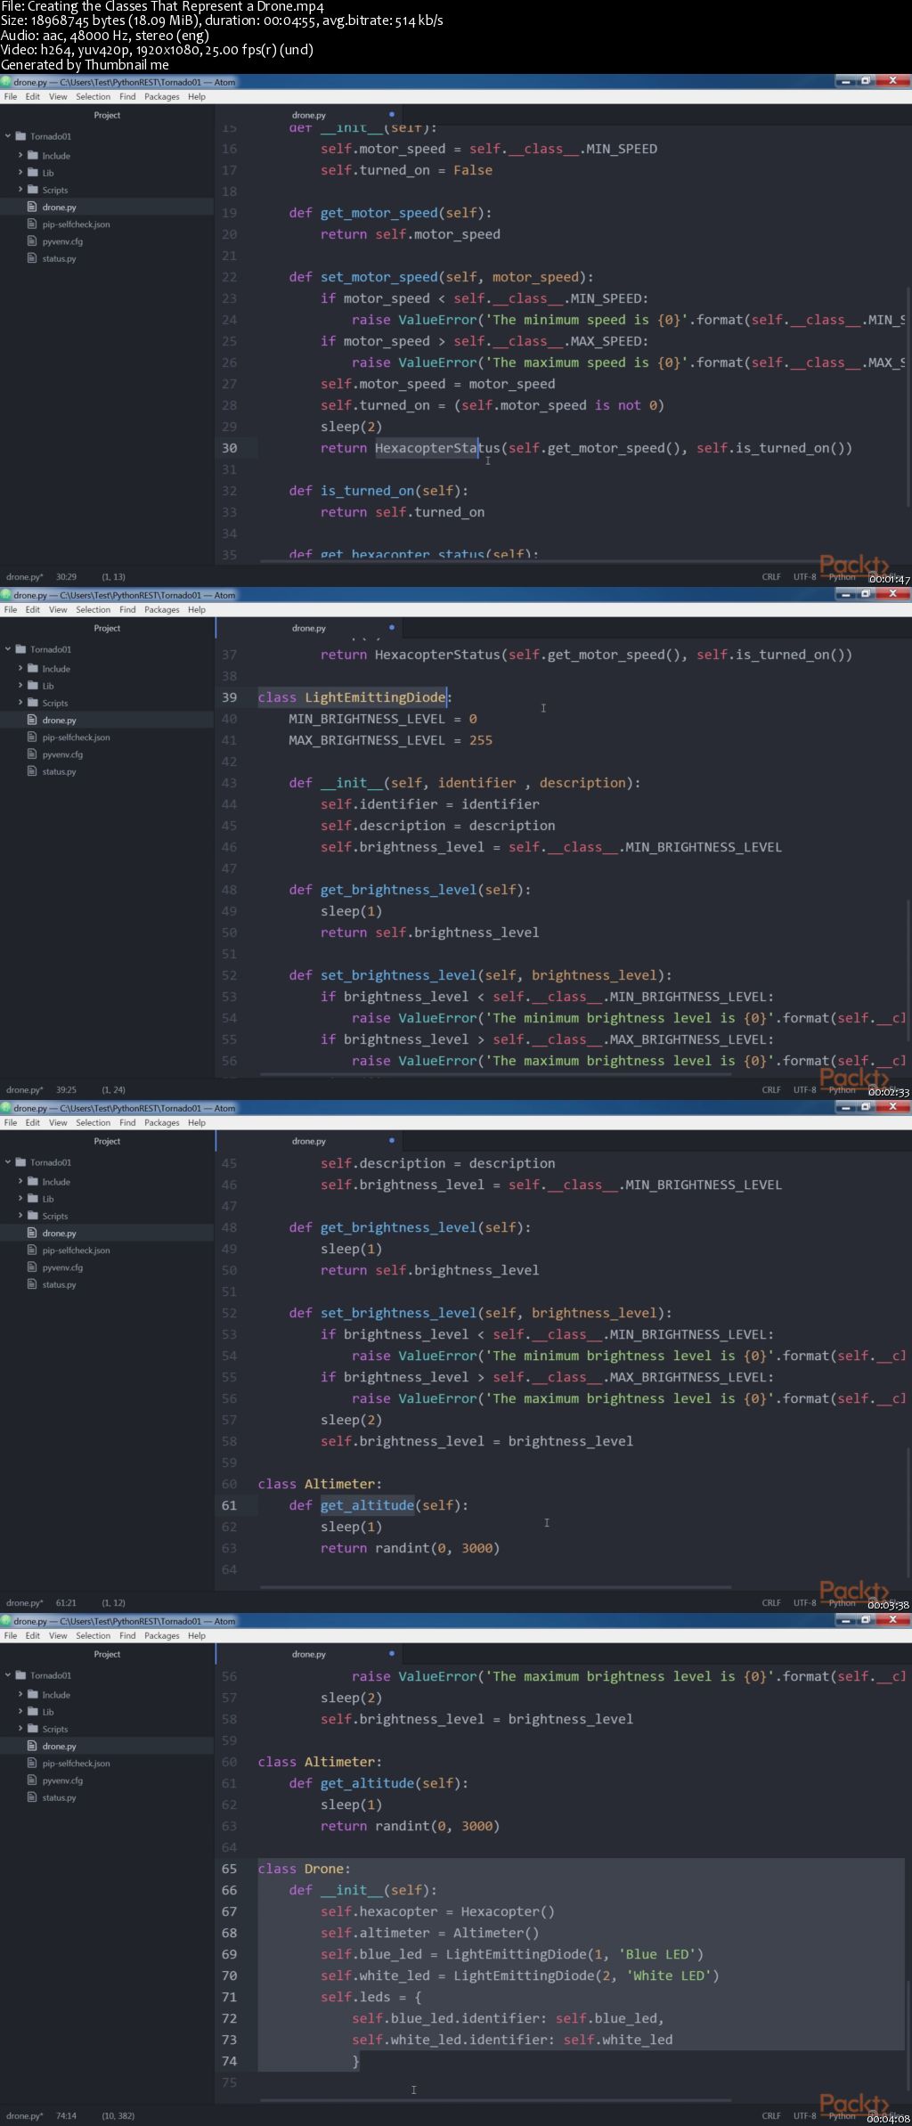Click Scripts folder icon in 00:02:33 tree
912x2126 pixels.
pos(33,703)
